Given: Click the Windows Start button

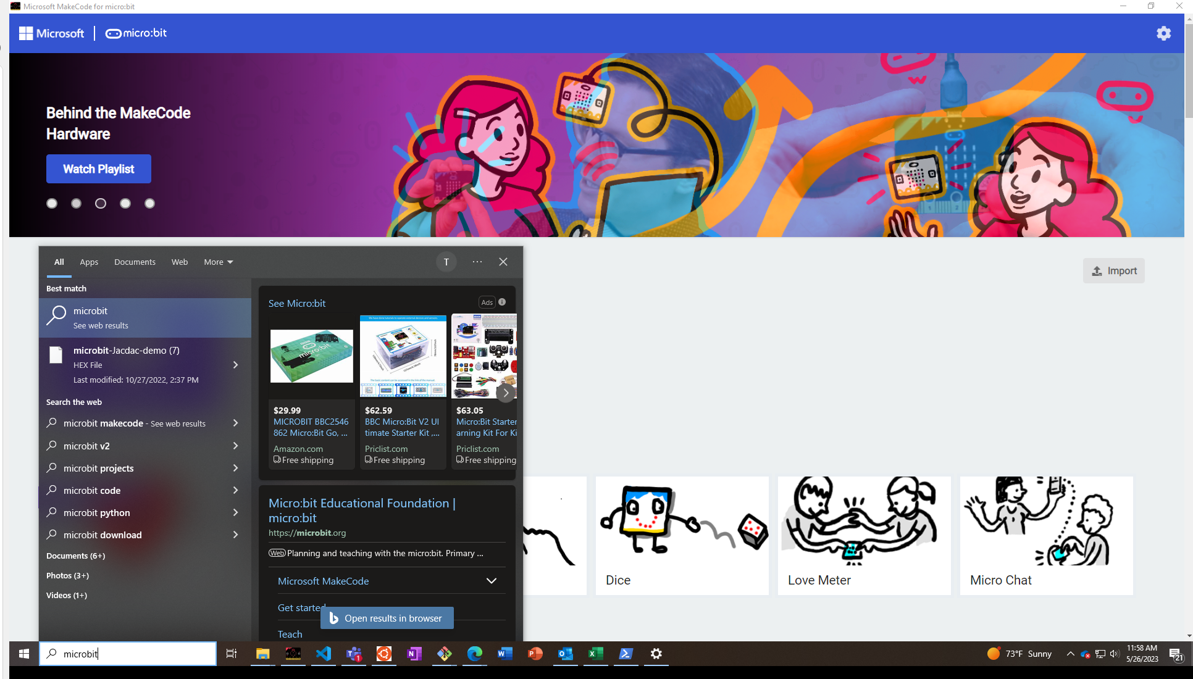Looking at the screenshot, I should (x=23, y=654).
